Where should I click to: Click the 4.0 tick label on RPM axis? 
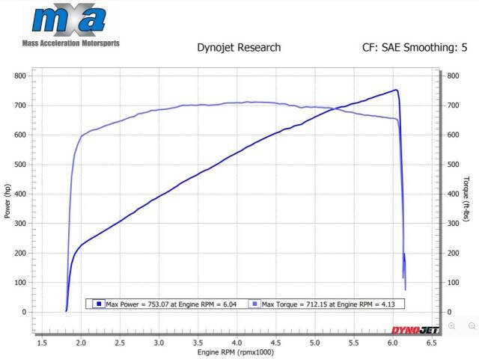click(237, 343)
